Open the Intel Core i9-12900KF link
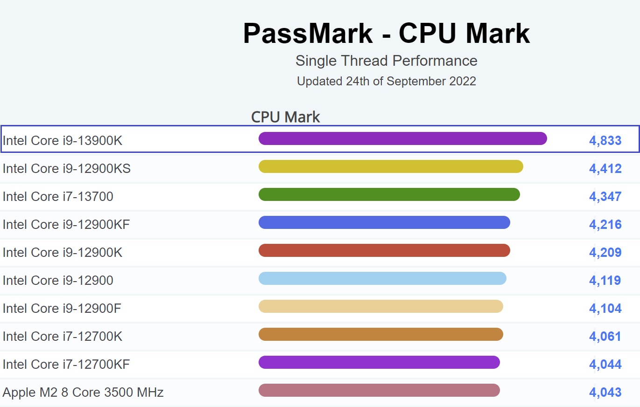 pyautogui.click(x=66, y=224)
